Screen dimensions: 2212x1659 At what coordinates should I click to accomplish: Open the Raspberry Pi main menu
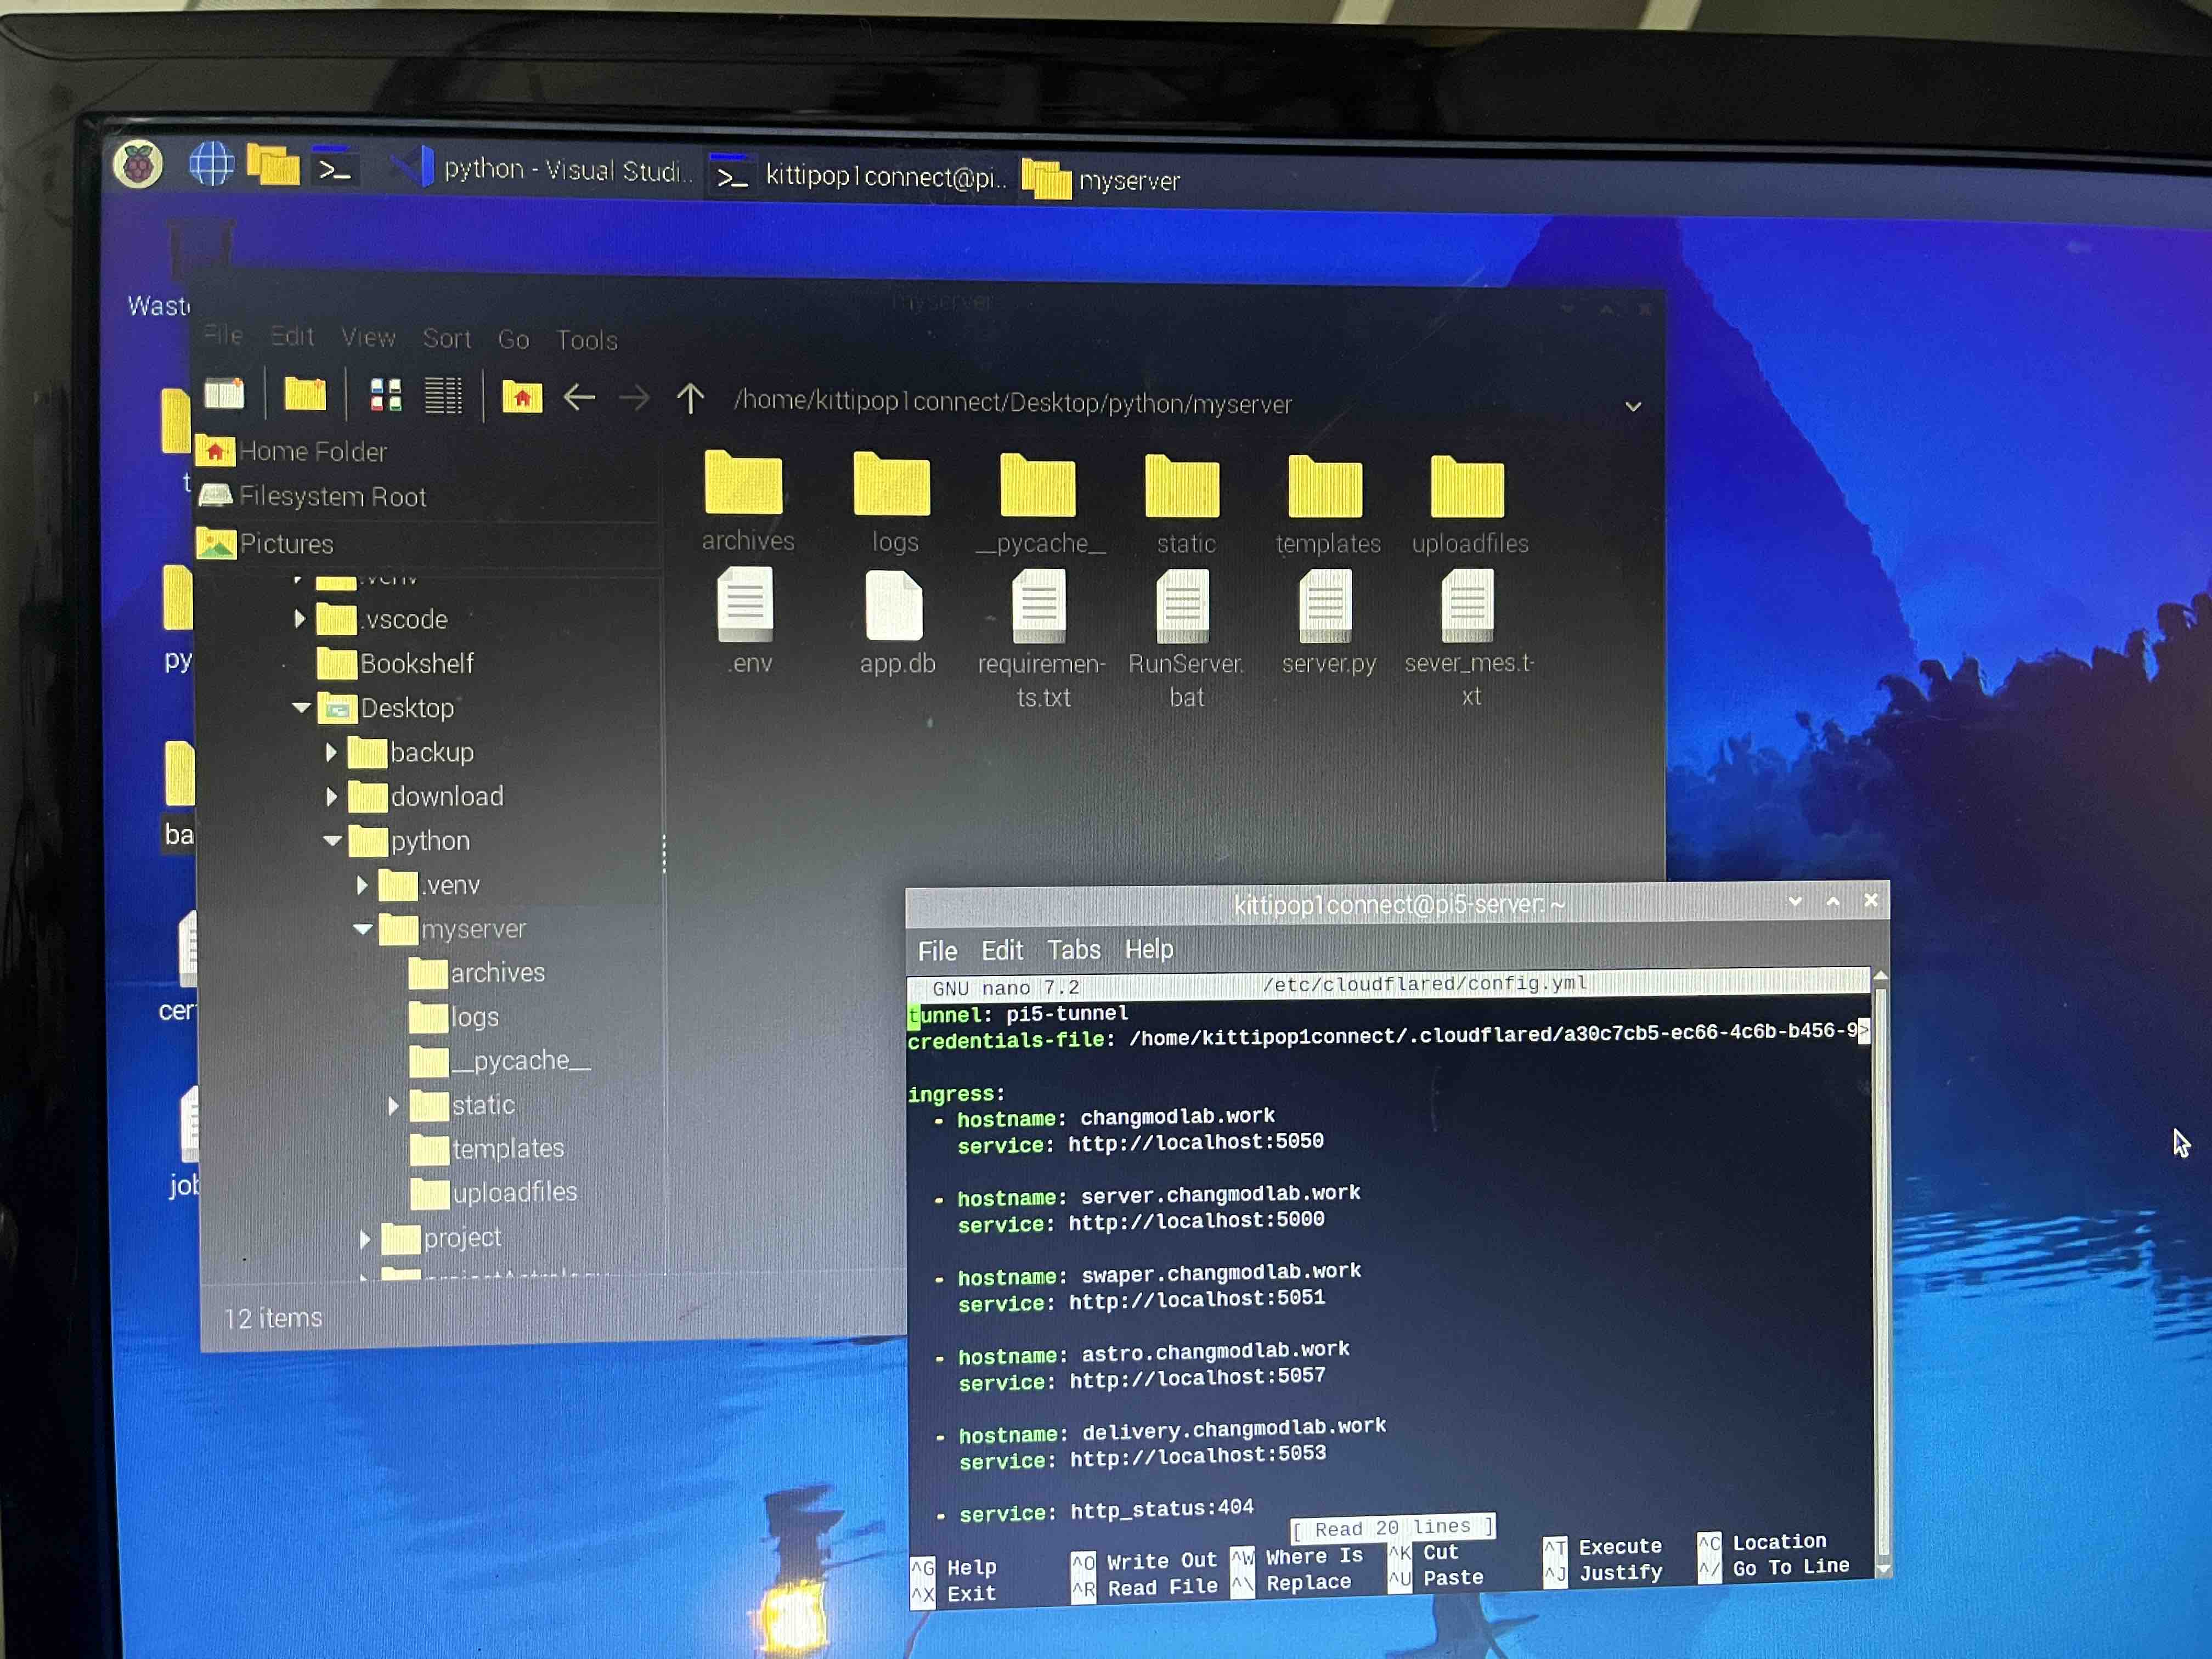click(x=138, y=164)
